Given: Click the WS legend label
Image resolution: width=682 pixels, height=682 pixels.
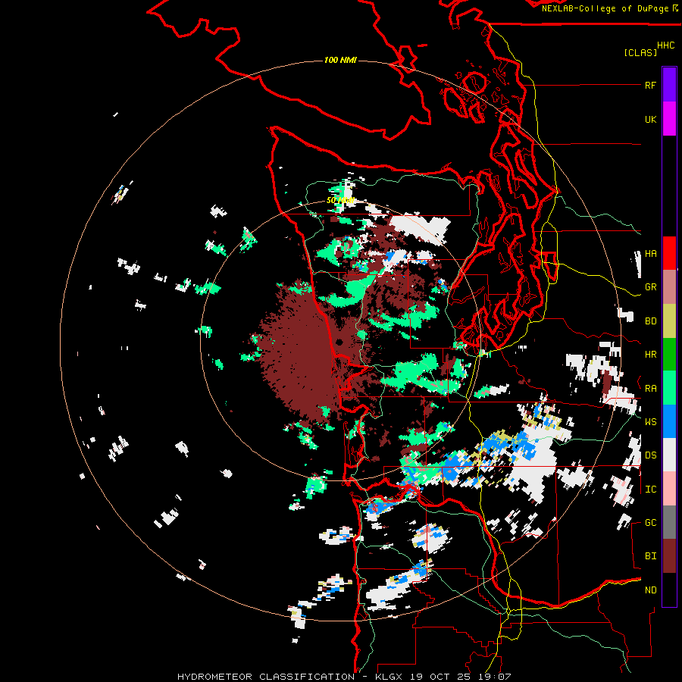Looking at the screenshot, I should 650,422.
